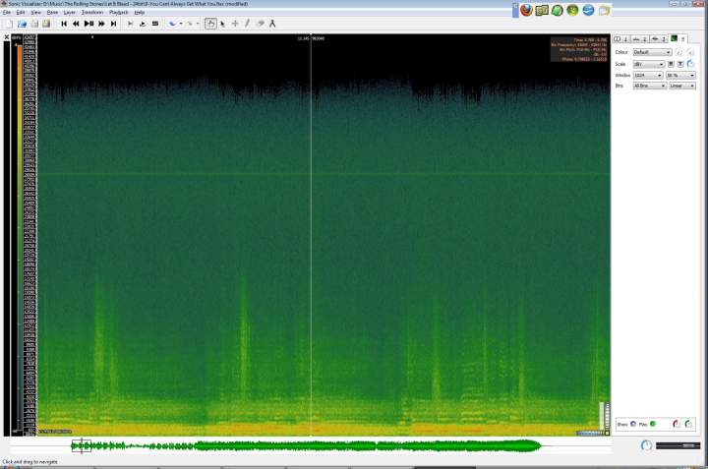Toggle Normalize Visible Area button beside Scale
This screenshot has width=708, height=469.
coord(680,64)
